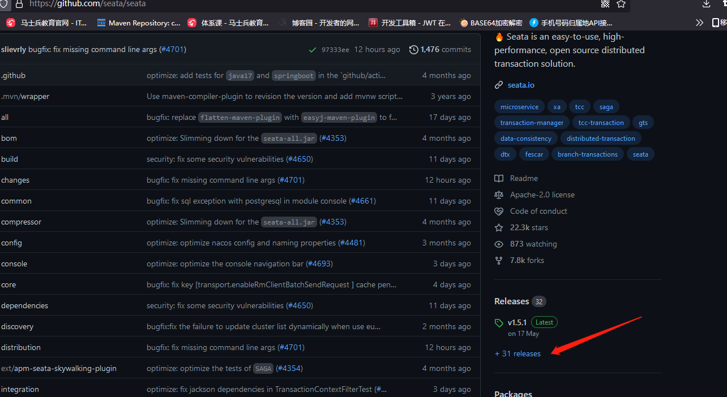Open the config folder
The height and width of the screenshot is (397, 727).
11,243
